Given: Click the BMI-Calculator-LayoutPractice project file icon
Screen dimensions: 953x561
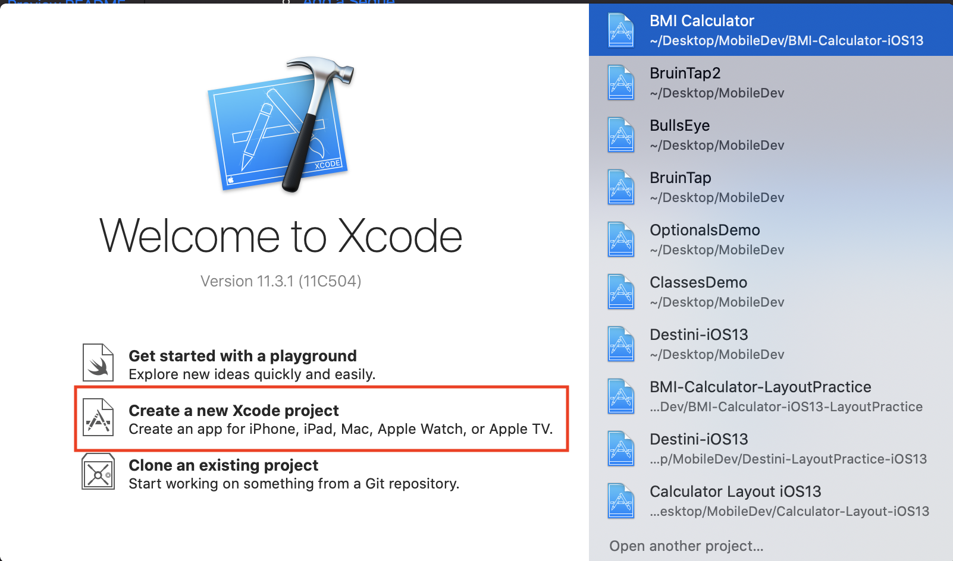Looking at the screenshot, I should coord(621,396).
